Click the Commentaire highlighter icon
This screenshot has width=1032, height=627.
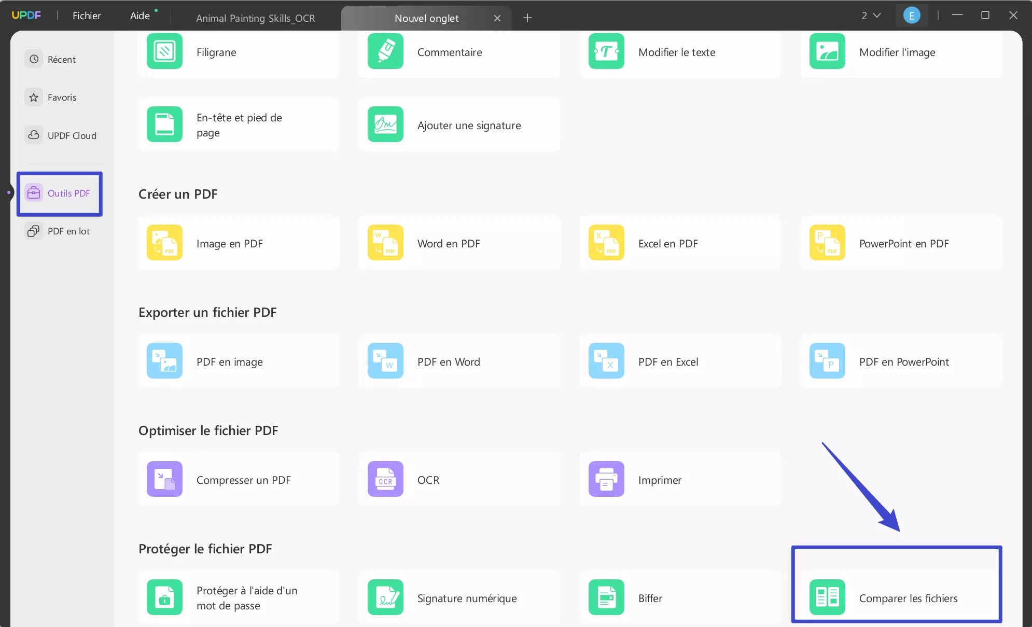click(385, 51)
